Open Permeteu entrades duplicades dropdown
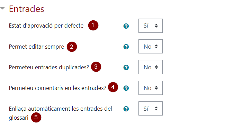234x130 pixels. tap(151, 67)
